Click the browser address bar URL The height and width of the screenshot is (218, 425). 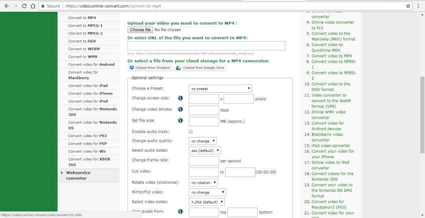click(112, 6)
